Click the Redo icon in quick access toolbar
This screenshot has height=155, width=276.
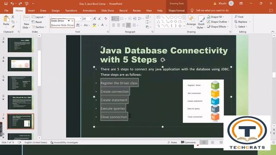[20, 3]
